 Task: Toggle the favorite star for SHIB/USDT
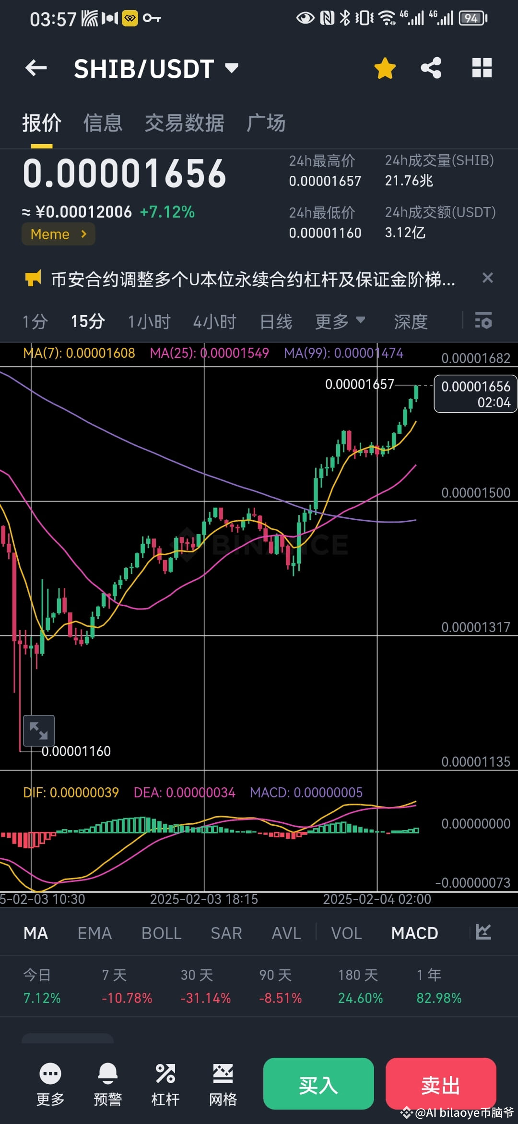tap(385, 68)
